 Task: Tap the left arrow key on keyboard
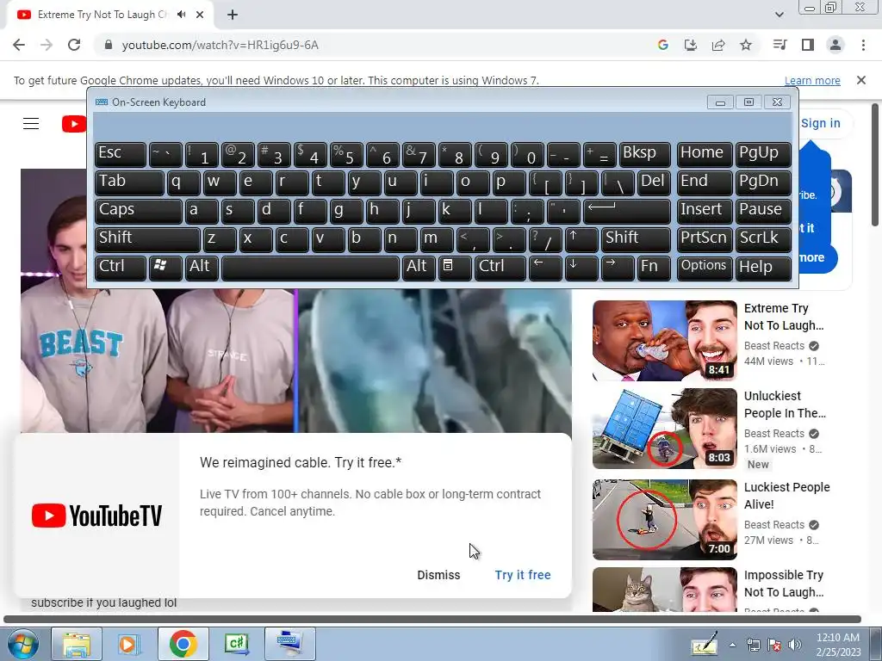click(x=545, y=268)
